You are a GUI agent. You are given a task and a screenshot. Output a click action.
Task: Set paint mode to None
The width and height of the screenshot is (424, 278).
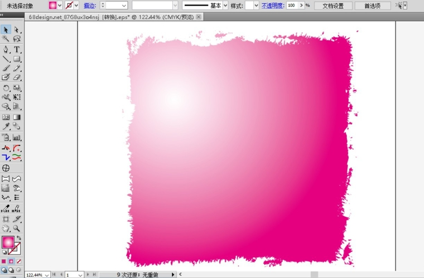(18, 261)
